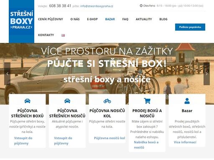Open Aktuality in the navigation

[x=144, y=19]
